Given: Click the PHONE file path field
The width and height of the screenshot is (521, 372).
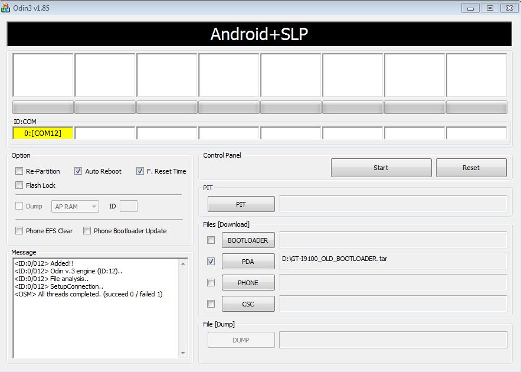Looking at the screenshot, I should tap(393, 282).
